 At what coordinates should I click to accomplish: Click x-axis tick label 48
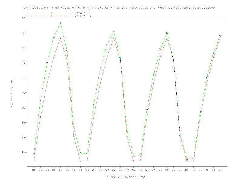(x=140, y=170)
